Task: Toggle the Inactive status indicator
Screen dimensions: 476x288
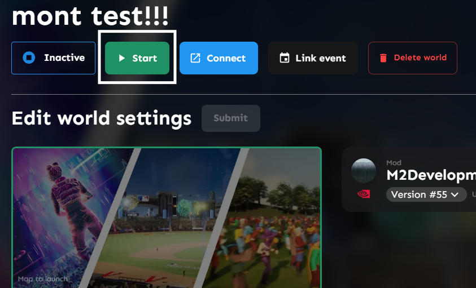Action: (x=54, y=58)
